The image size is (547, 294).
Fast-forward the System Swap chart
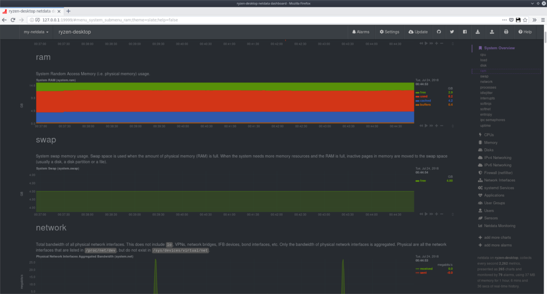(x=432, y=214)
